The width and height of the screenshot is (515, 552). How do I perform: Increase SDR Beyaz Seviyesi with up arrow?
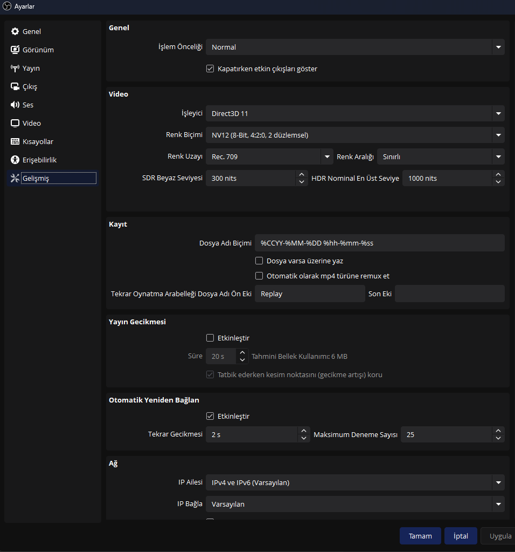[x=302, y=174]
